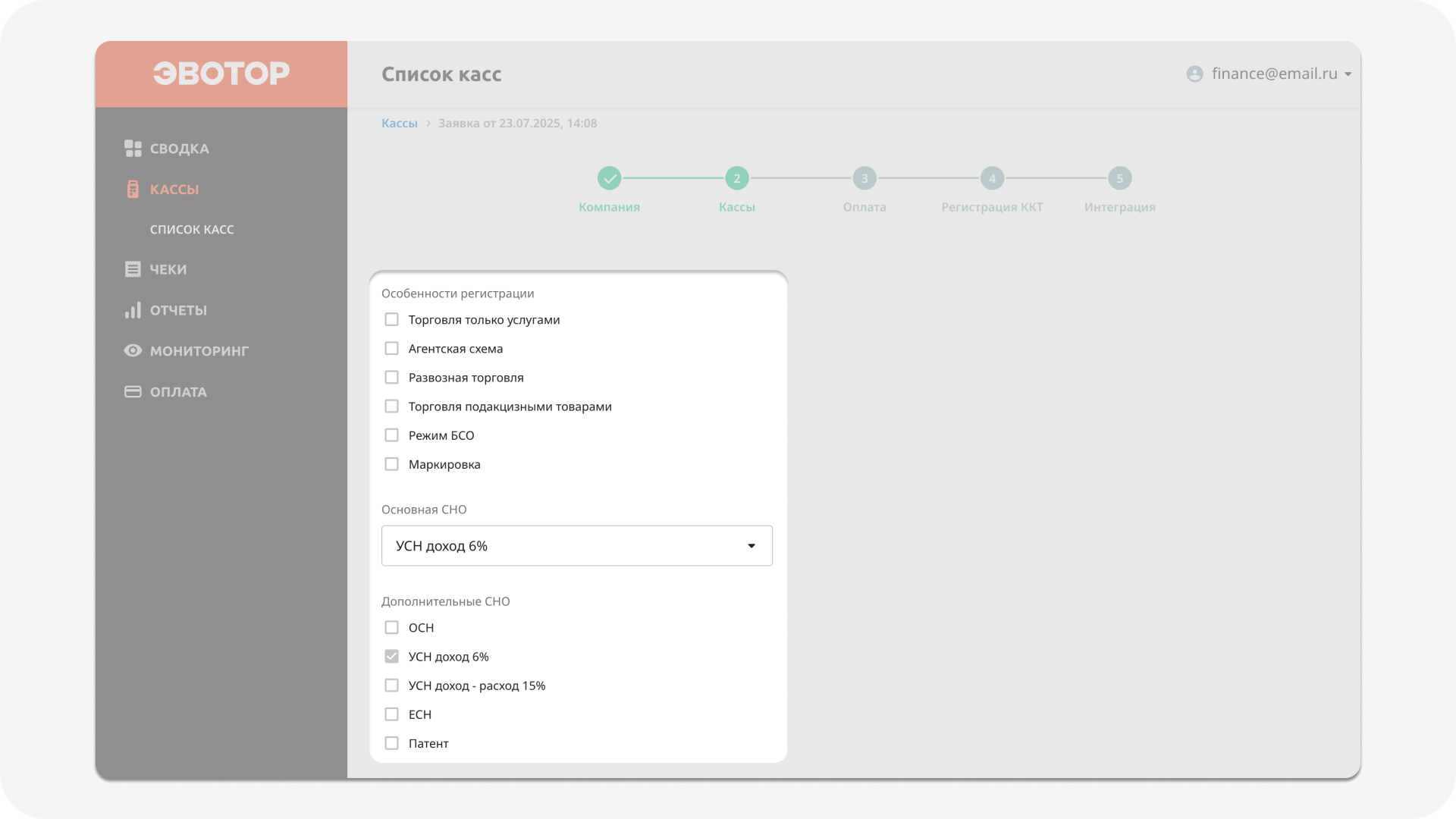Jump to step 3 Оплата in stepper
Image resolution: width=1456 pixels, height=819 pixels.
tap(864, 179)
